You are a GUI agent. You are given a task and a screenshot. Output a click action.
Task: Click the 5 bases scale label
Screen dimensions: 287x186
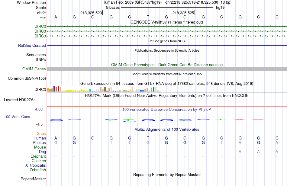click(x=113, y=8)
